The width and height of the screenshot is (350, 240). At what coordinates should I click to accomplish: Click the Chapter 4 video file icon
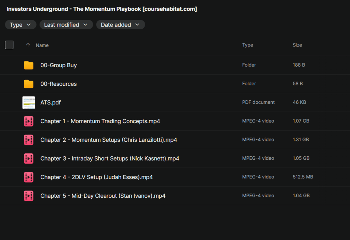pos(29,177)
